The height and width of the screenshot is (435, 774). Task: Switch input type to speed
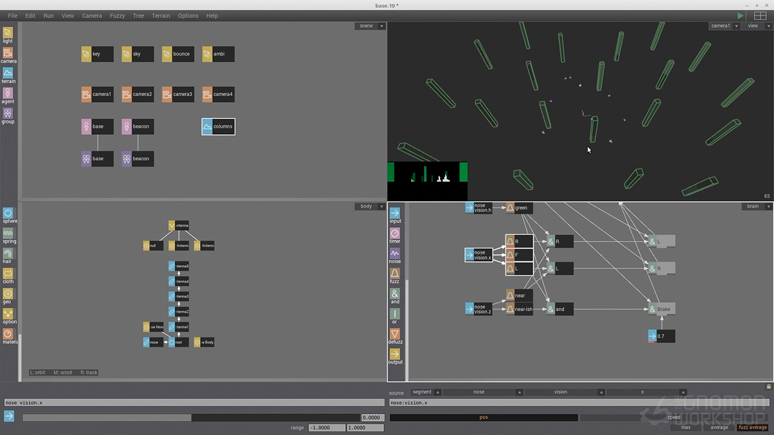(674, 417)
